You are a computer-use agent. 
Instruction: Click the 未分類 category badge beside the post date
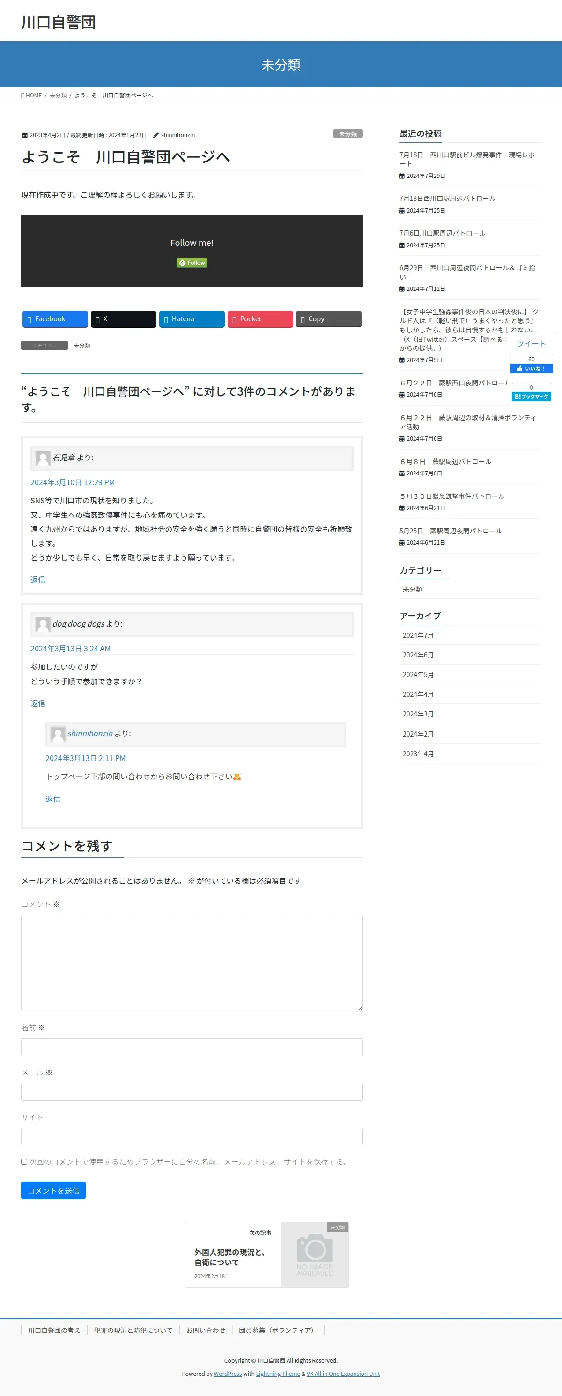348,134
